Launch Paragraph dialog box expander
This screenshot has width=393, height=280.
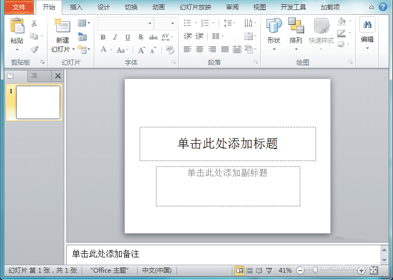pyautogui.click(x=256, y=62)
